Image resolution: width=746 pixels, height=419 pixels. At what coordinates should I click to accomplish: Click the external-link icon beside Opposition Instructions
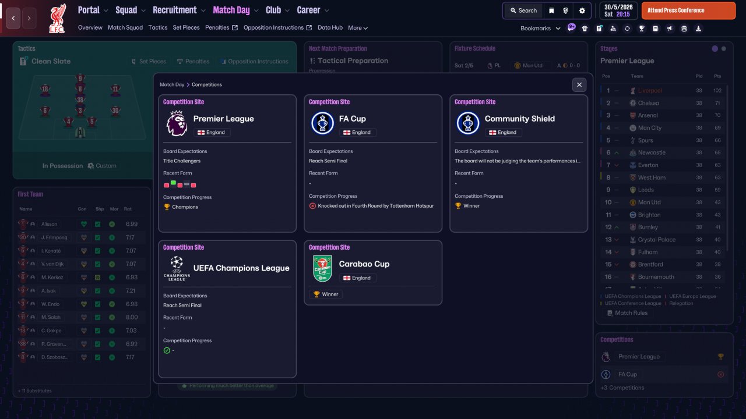click(x=309, y=28)
